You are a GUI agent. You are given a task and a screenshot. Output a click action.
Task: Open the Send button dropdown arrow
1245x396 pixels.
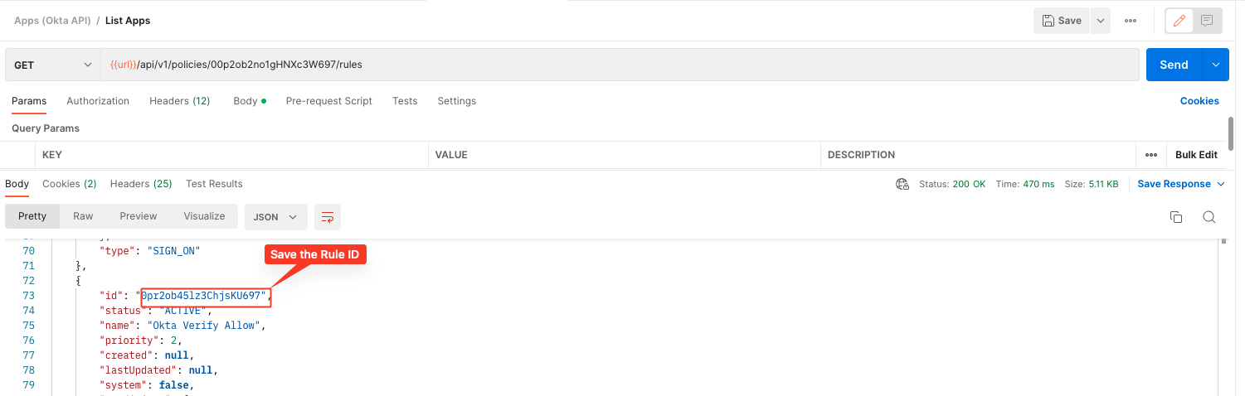(1217, 65)
